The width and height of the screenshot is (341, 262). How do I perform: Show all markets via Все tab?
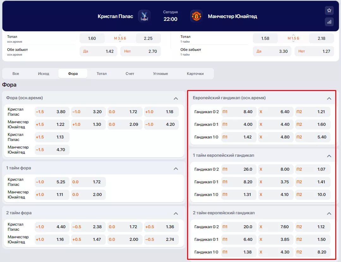tap(16, 74)
